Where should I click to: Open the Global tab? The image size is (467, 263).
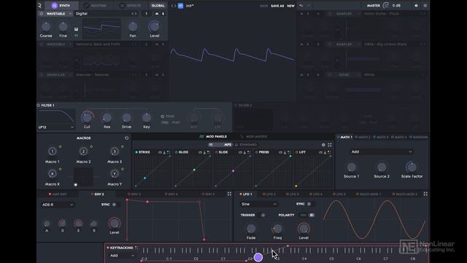[158, 5]
